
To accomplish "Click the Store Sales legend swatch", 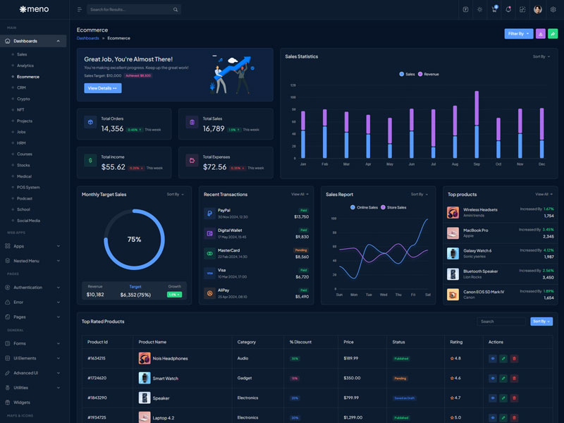I will [x=384, y=207].
